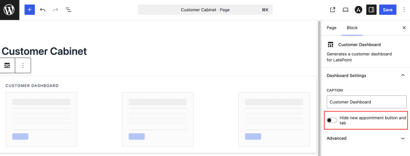The width and height of the screenshot is (410, 156).
Task: Close the settings sidebar
Action: [x=404, y=28]
